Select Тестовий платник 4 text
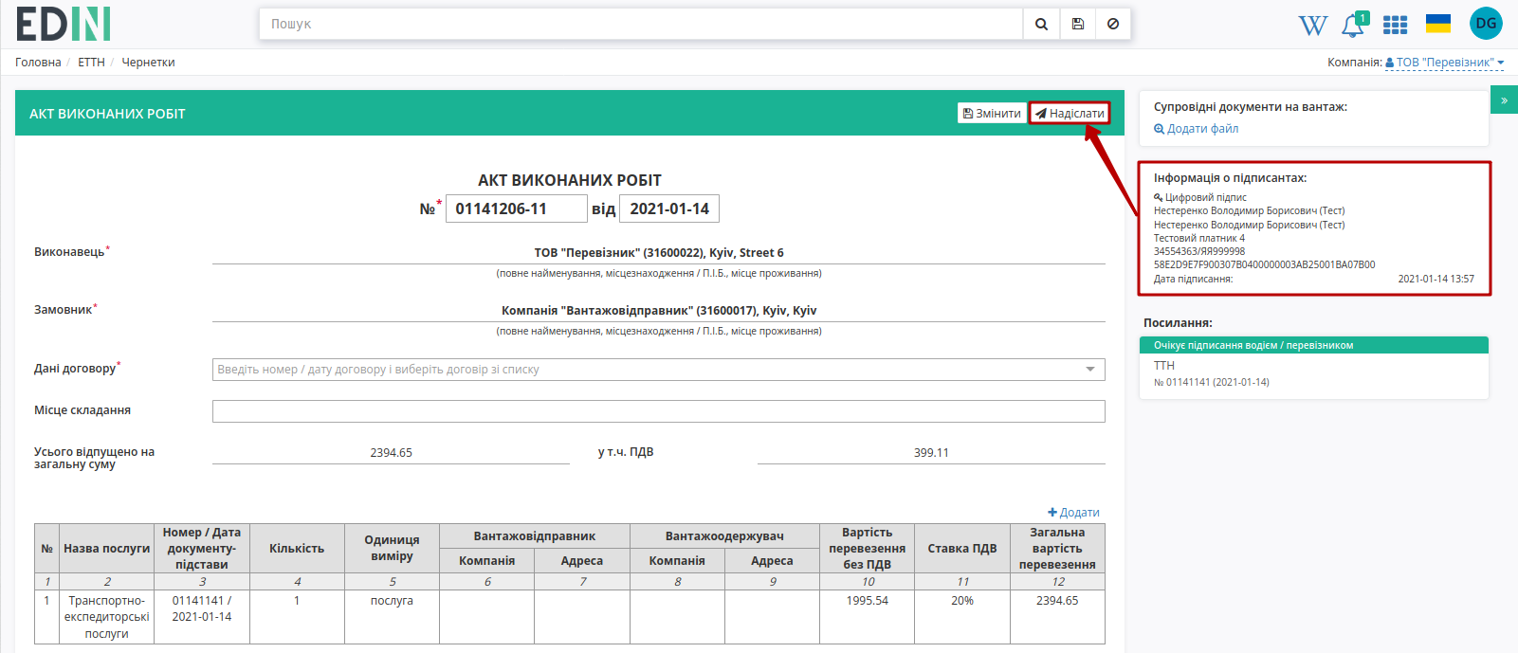Image resolution: width=1518 pixels, height=653 pixels. (x=1199, y=239)
